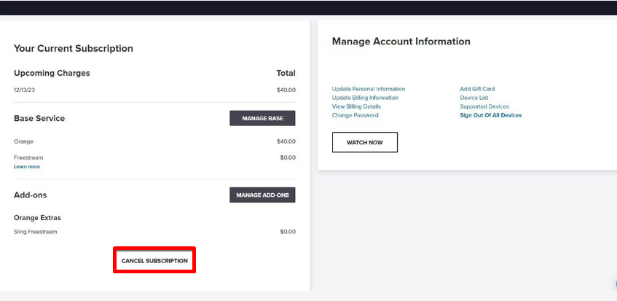
Task: Click the Sling Freestream add-on entry
Action: pyautogui.click(x=35, y=232)
